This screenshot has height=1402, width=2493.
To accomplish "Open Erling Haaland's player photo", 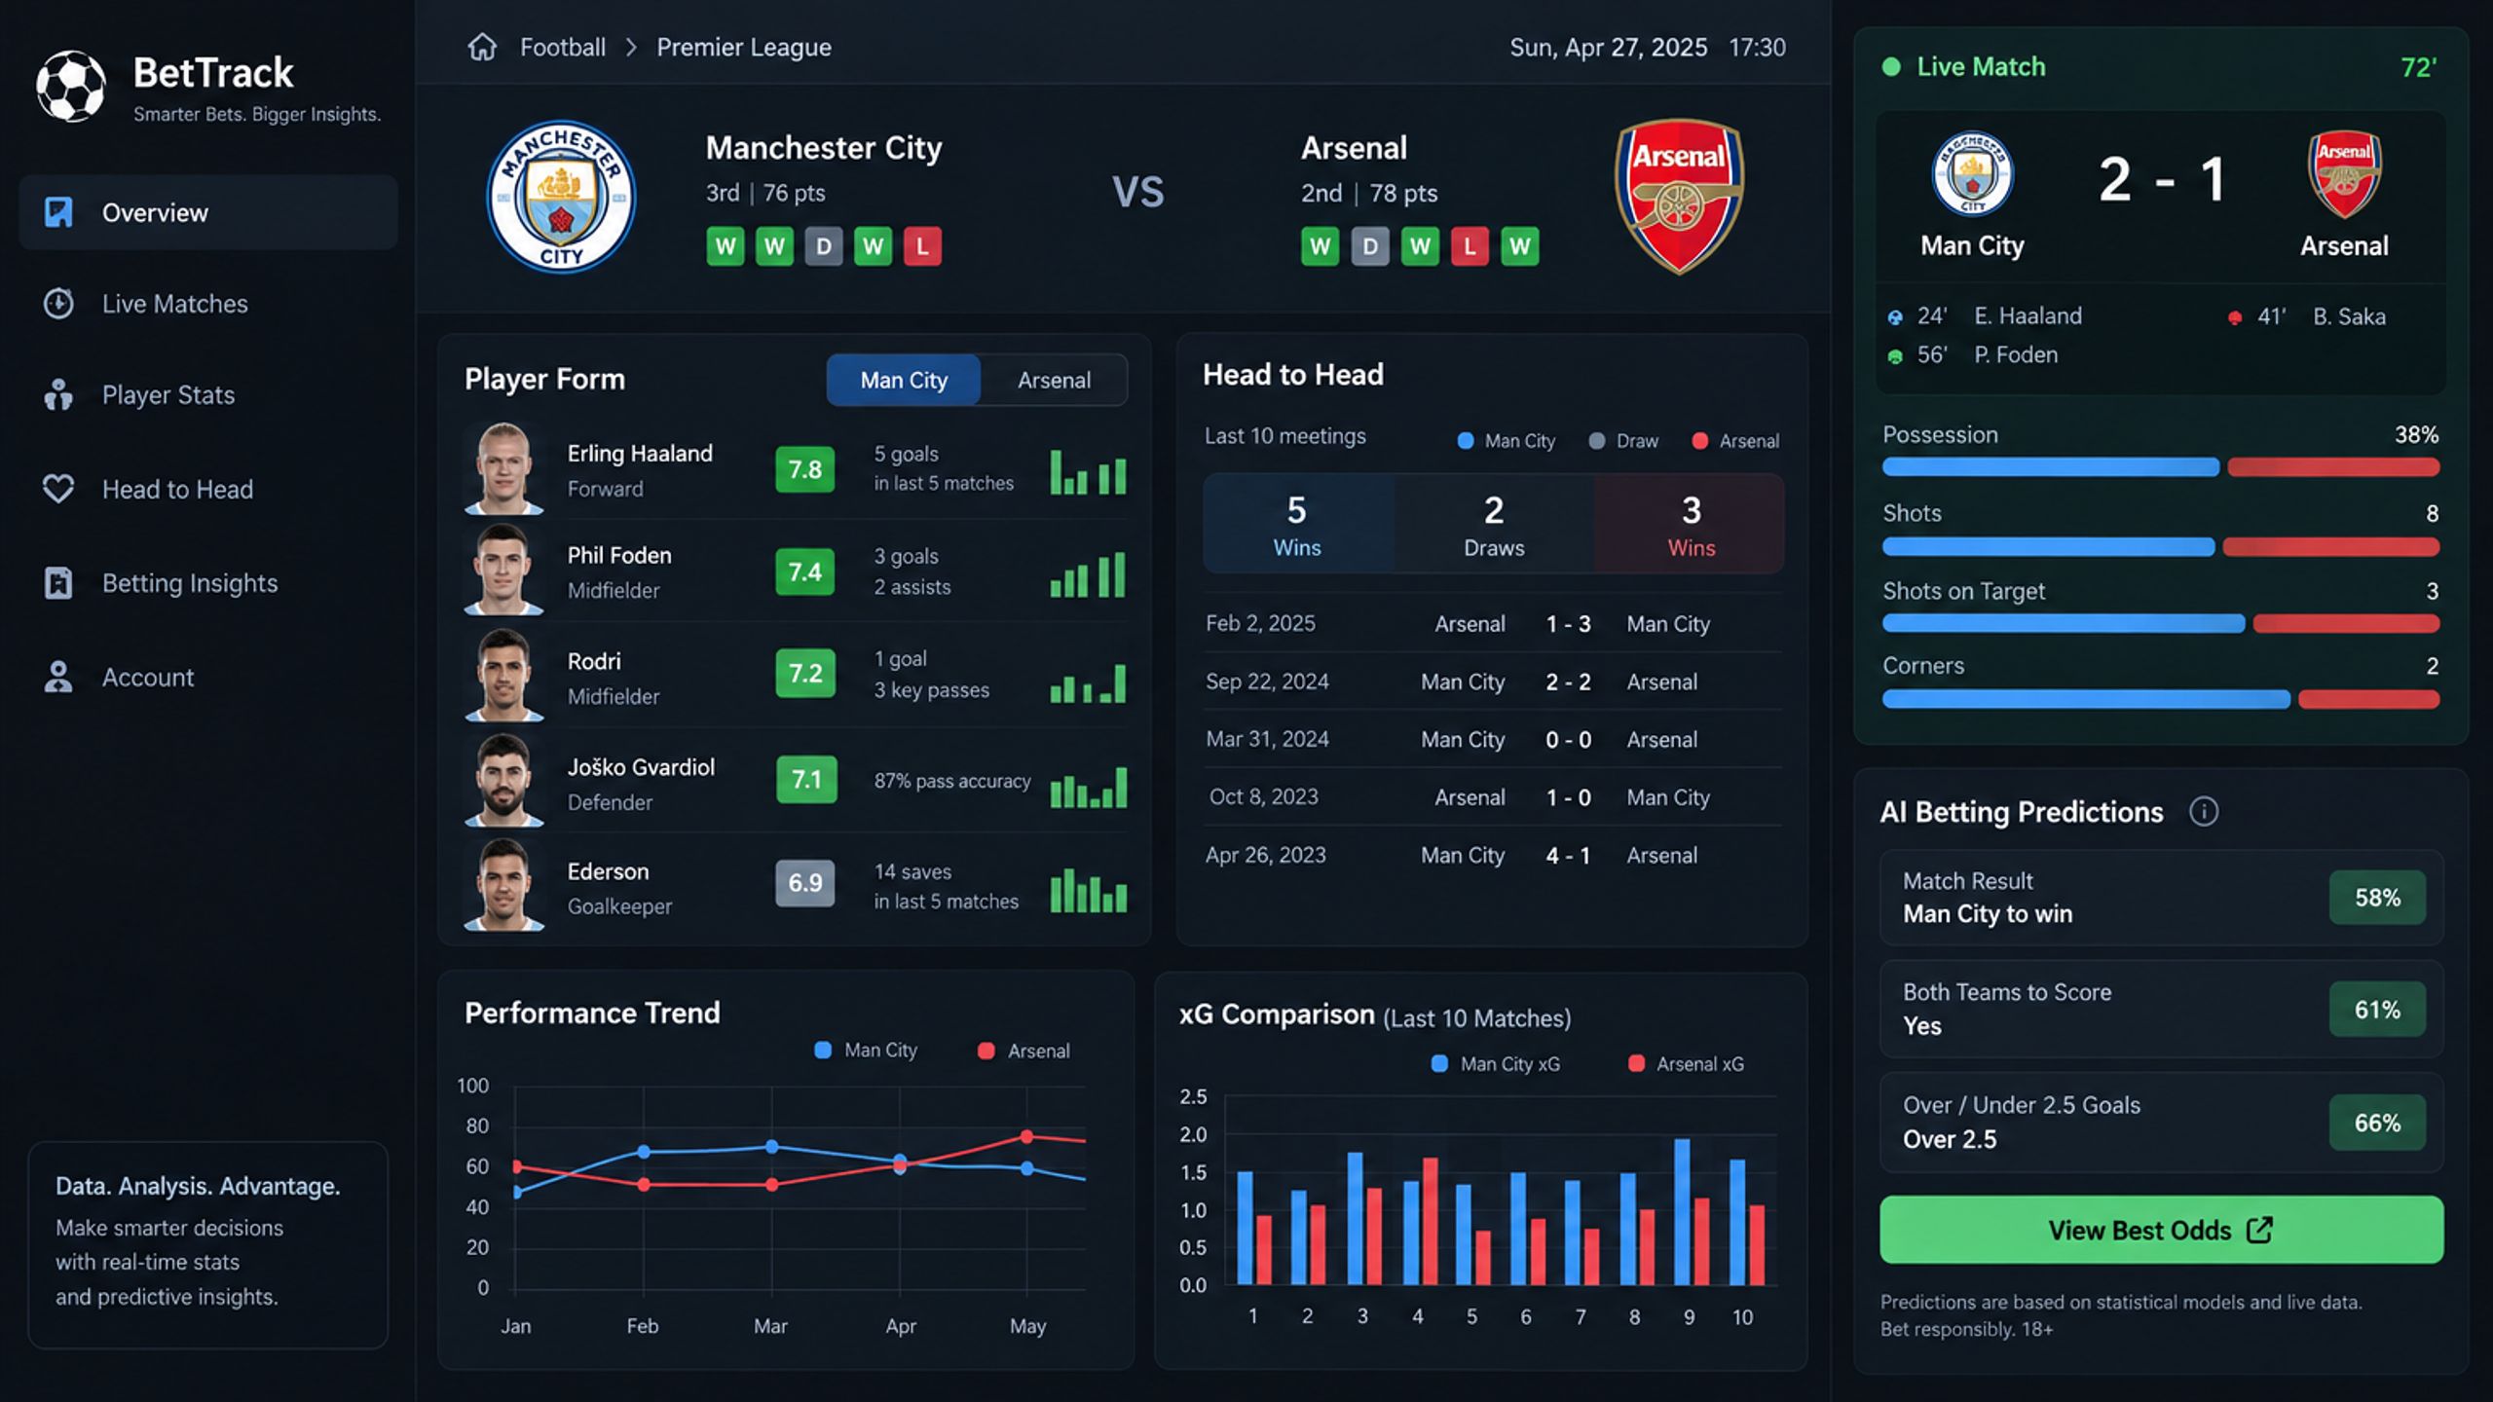I will (x=503, y=468).
